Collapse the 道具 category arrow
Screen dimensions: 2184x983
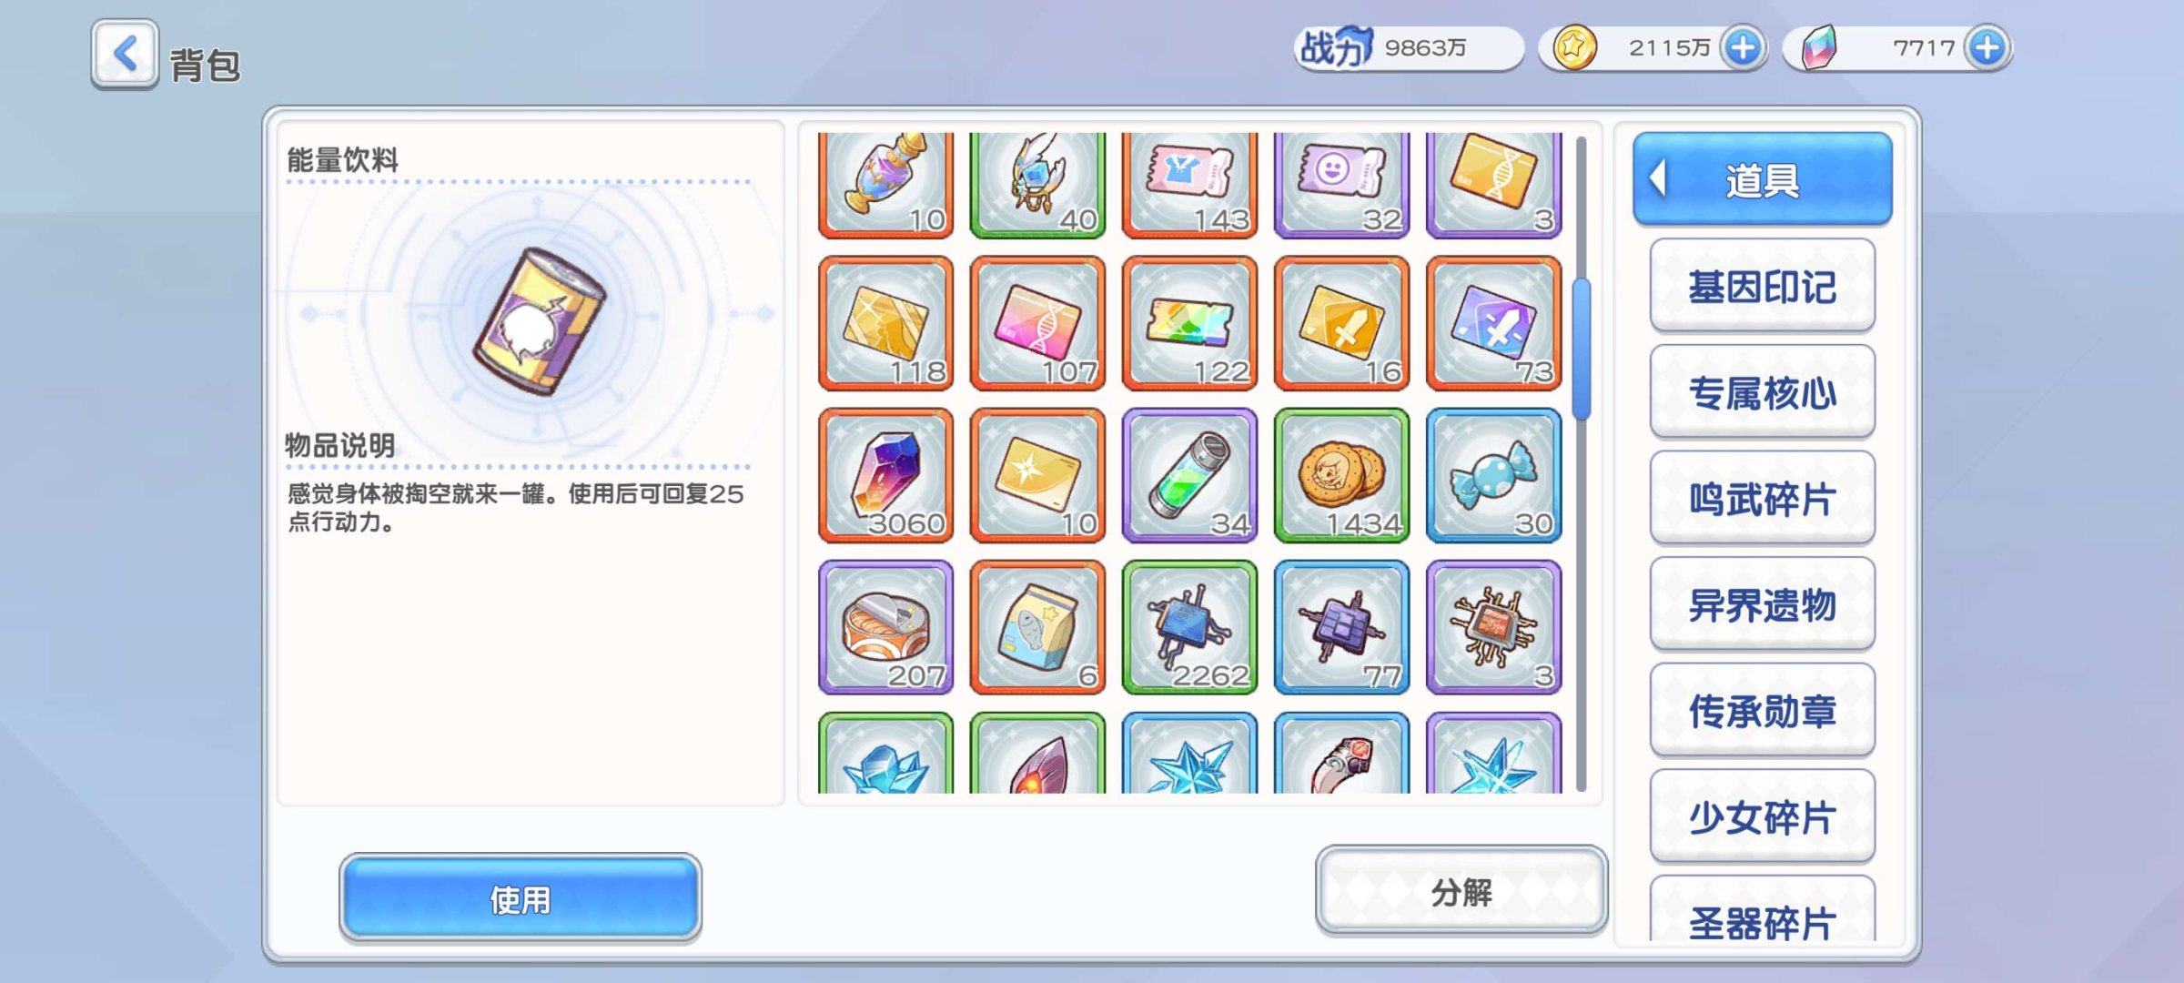tap(1659, 178)
